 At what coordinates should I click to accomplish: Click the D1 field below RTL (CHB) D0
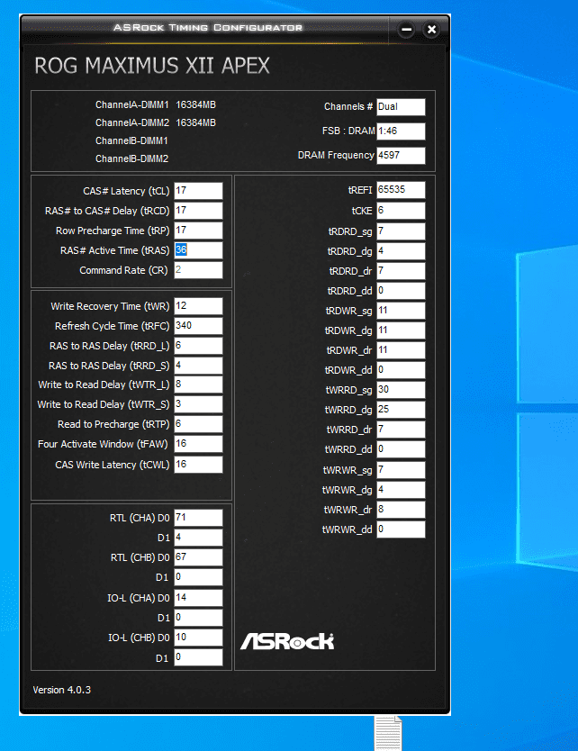click(x=198, y=577)
